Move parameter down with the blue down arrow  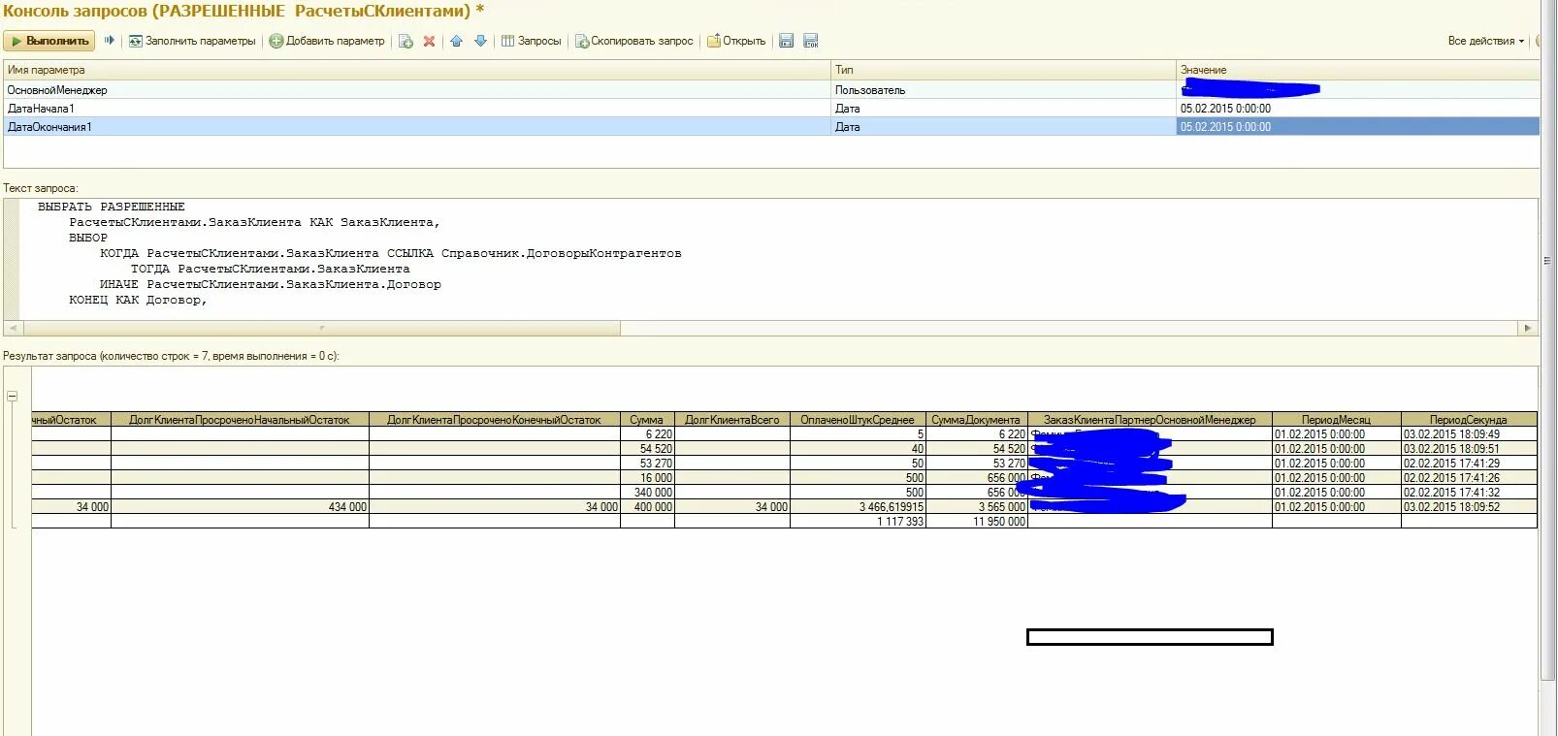(480, 41)
